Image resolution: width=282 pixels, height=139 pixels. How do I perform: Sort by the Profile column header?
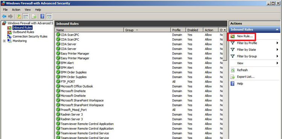click(x=178, y=30)
